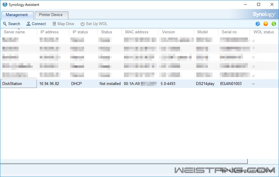Click the Search magnifier icon
The image size is (279, 177).
(5, 24)
